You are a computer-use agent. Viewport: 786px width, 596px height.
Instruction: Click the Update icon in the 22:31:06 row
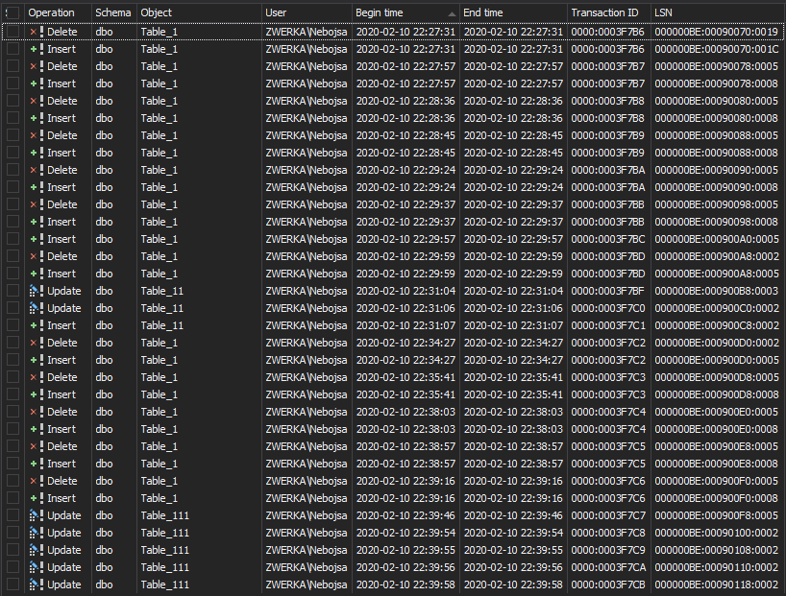coord(34,308)
